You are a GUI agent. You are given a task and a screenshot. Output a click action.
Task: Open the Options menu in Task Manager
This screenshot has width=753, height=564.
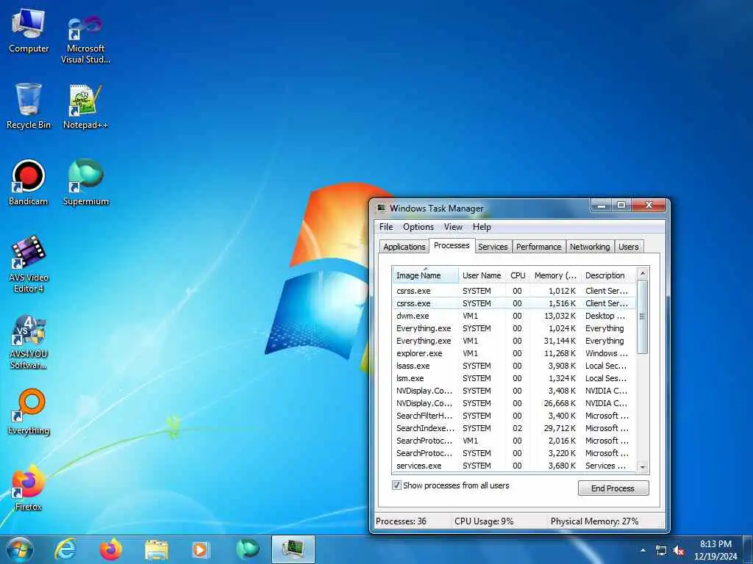click(418, 227)
